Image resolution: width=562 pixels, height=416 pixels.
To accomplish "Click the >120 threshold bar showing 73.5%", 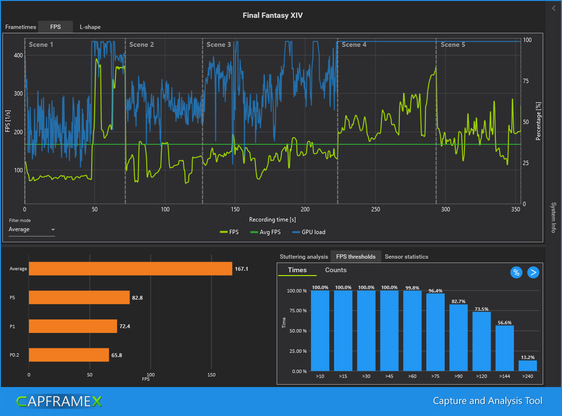I will (482, 342).
